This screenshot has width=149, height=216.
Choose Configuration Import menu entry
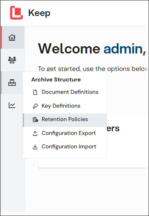pos(65,147)
